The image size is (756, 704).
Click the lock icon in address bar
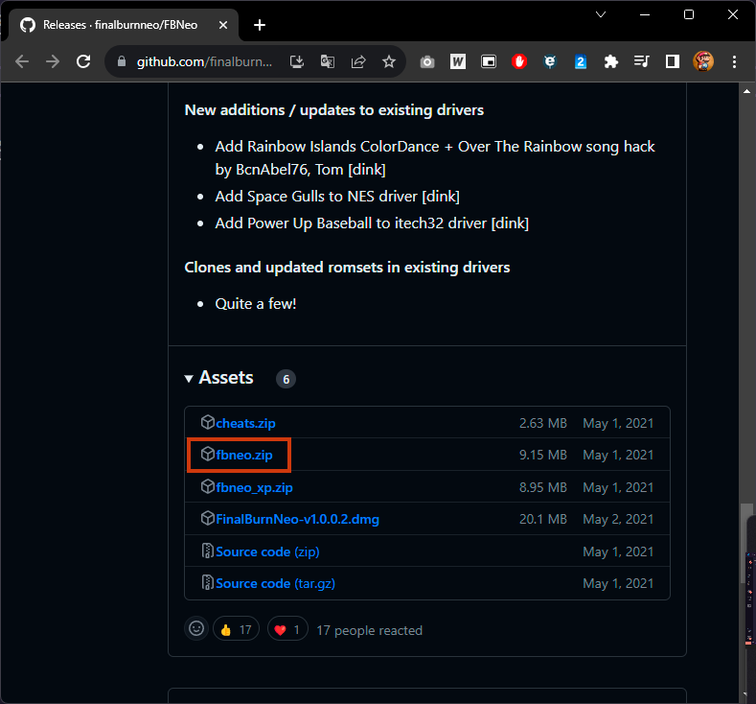122,61
